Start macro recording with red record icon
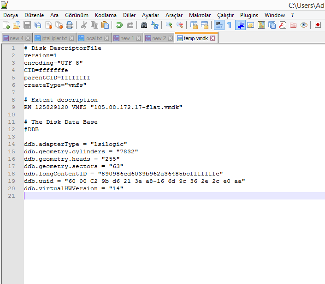 [x=318, y=25]
